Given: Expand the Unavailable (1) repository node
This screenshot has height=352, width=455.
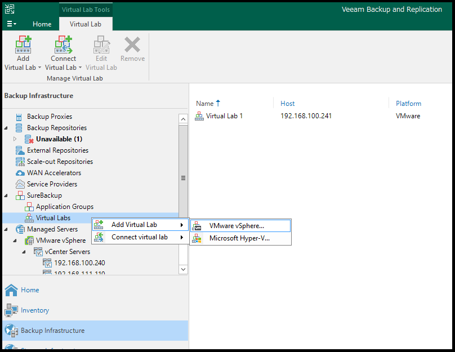Looking at the screenshot, I should (x=15, y=139).
